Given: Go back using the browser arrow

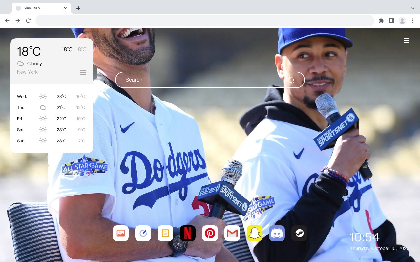Looking at the screenshot, I should [x=7, y=21].
